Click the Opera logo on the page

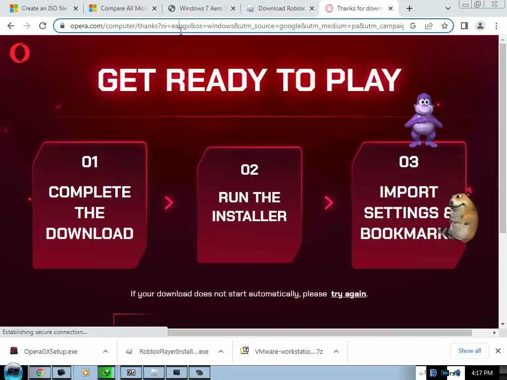tap(20, 53)
